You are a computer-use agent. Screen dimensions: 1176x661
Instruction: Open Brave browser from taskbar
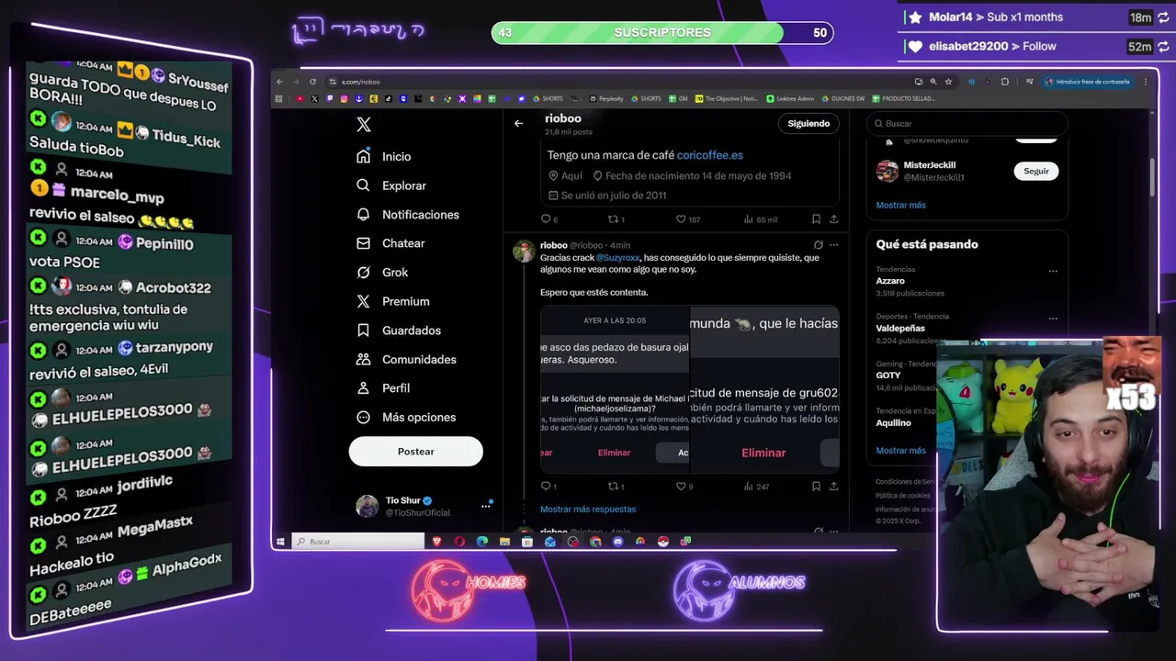(x=437, y=542)
